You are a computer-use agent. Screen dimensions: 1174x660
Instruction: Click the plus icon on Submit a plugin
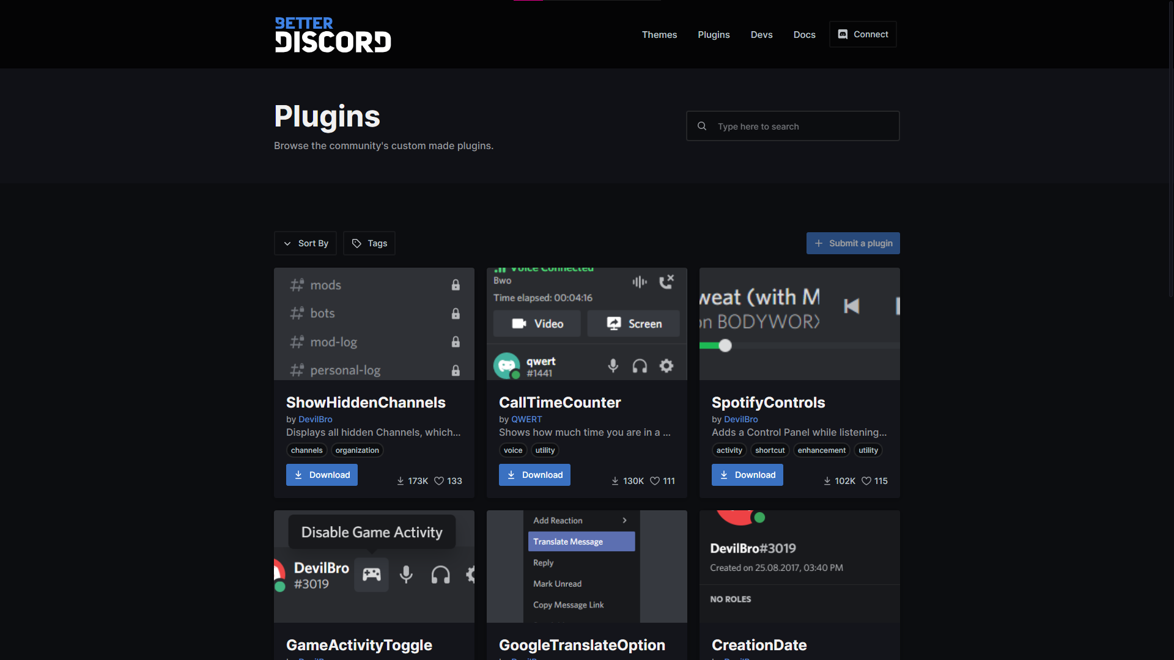click(819, 243)
